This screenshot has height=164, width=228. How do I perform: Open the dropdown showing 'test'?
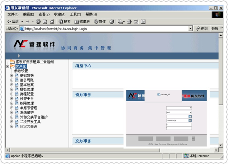point(190,112)
